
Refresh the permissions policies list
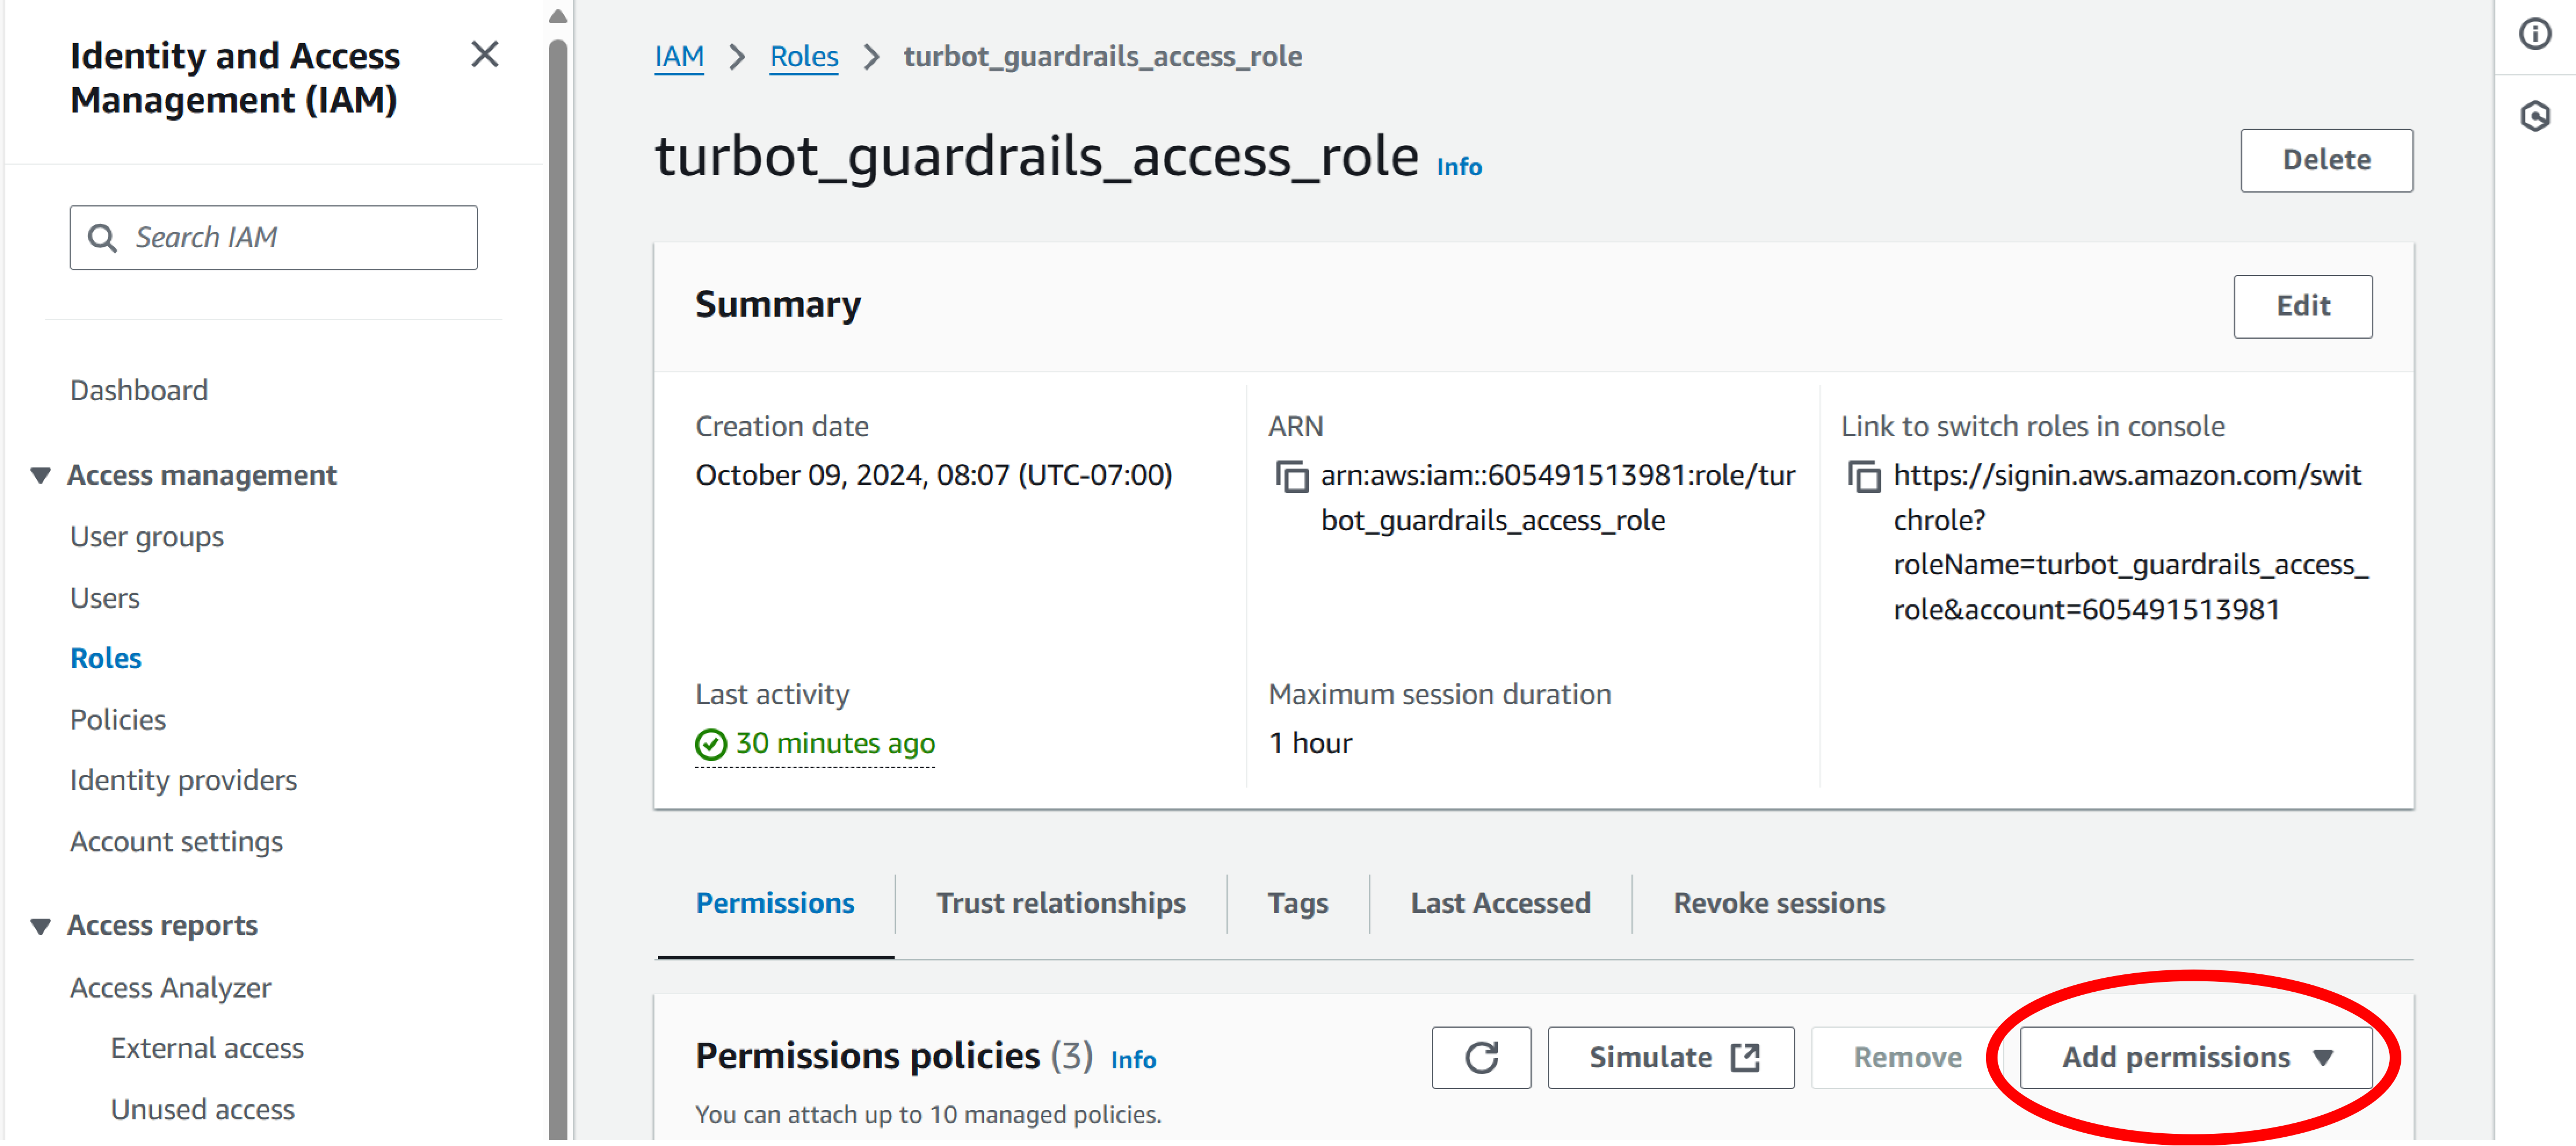(1481, 1057)
